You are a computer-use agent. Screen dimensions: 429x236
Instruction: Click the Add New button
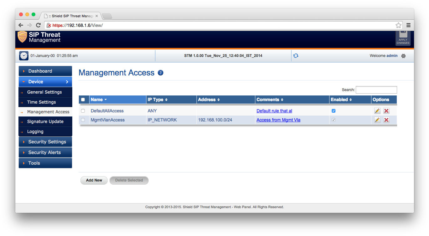94,180
